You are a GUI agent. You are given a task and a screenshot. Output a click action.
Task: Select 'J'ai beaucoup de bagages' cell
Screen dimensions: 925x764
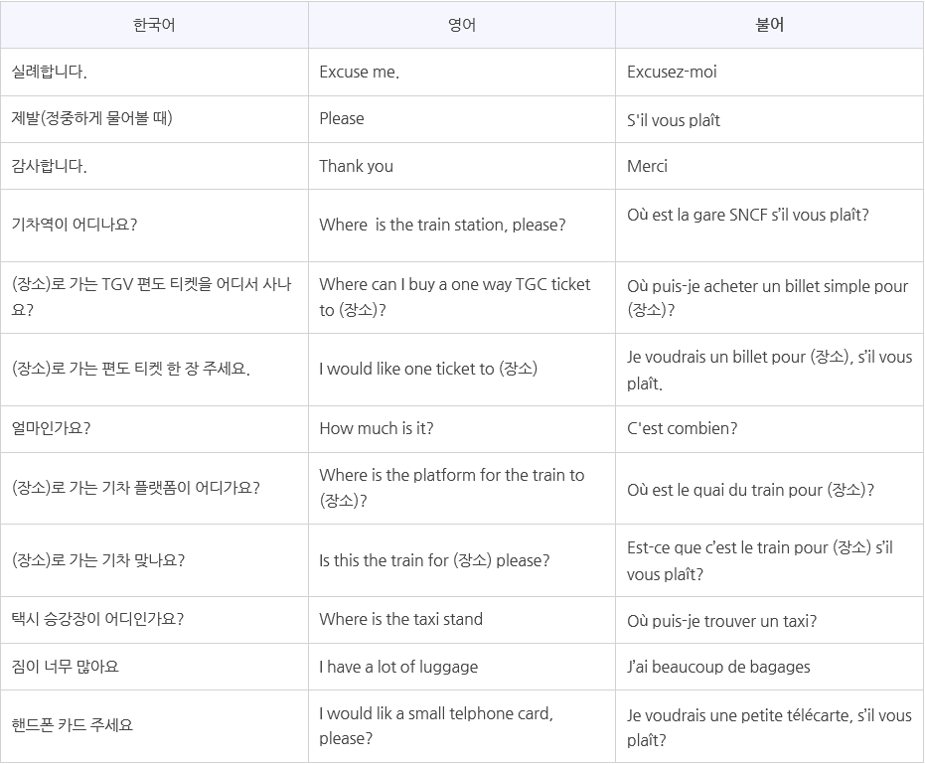point(769,667)
